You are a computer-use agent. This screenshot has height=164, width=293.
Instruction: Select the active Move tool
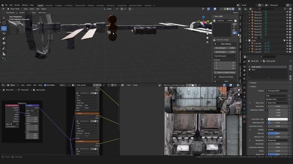tap(4, 28)
